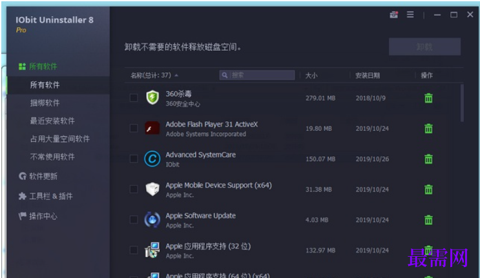Click the 4.03 MB size value
The height and width of the screenshot is (278, 480).
point(317,220)
